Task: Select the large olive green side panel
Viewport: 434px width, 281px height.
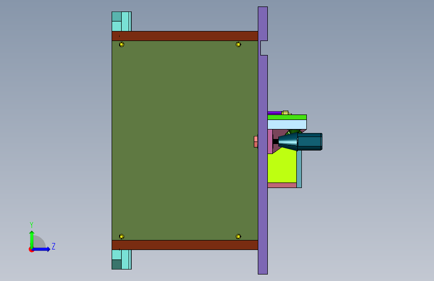Action: coord(185,140)
